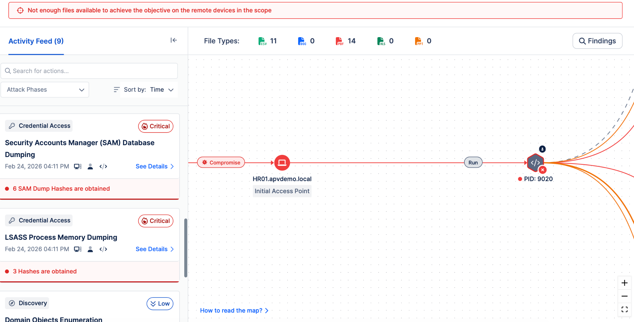Open the Attack Phases dropdown
This screenshot has width=634, height=322.
coord(45,89)
